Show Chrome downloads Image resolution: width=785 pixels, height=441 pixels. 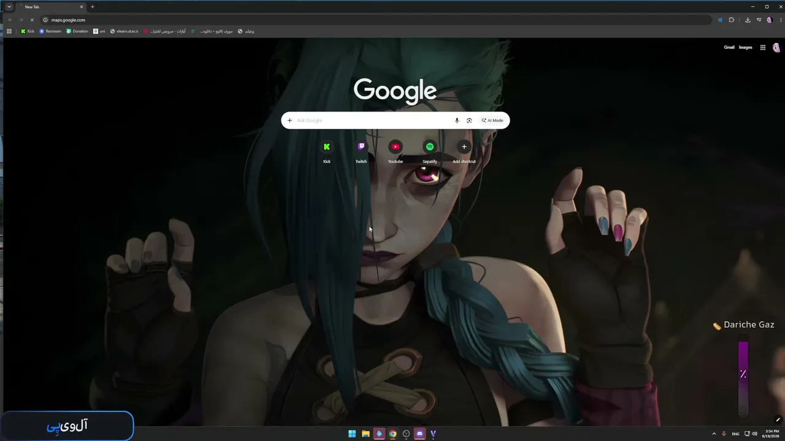coord(748,20)
